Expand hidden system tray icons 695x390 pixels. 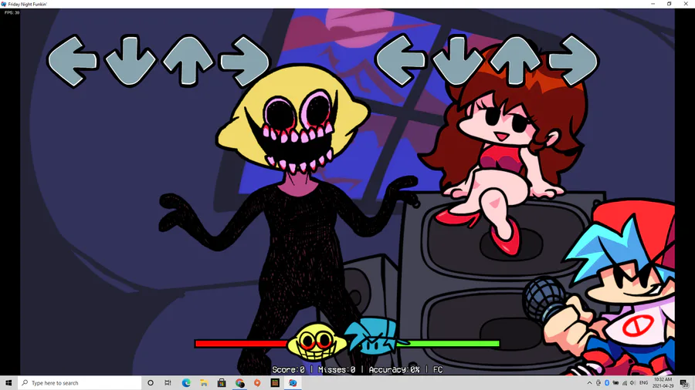pos(589,383)
